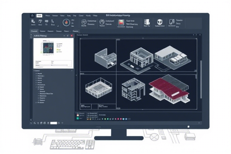Click the cyan icon in bottom icon row
Screen dimensions: 231x154
point(123,119)
